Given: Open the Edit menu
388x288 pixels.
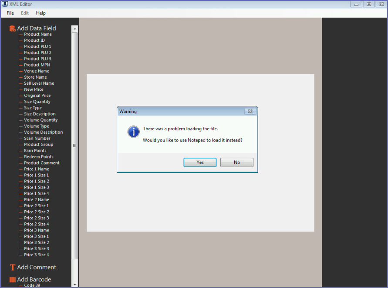Looking at the screenshot, I should [25, 13].
